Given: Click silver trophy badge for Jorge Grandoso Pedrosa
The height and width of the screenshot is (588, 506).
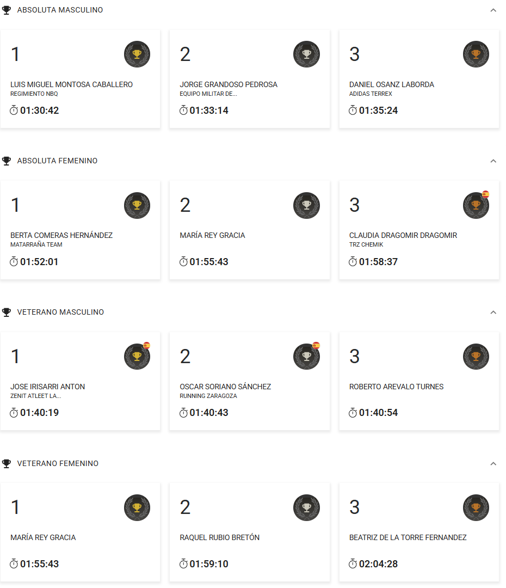Looking at the screenshot, I should [307, 54].
